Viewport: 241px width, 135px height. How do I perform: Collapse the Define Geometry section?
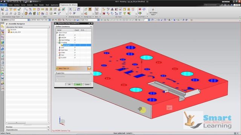(91, 27)
